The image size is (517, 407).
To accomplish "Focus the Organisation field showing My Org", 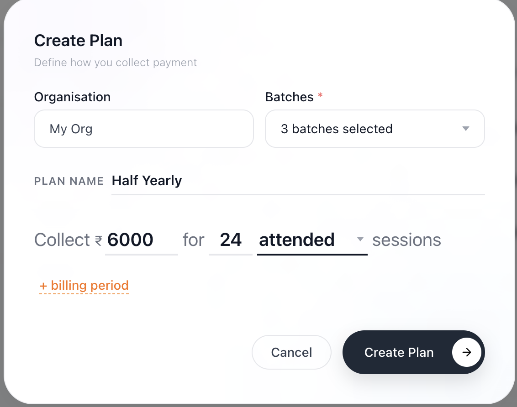I will [x=144, y=129].
